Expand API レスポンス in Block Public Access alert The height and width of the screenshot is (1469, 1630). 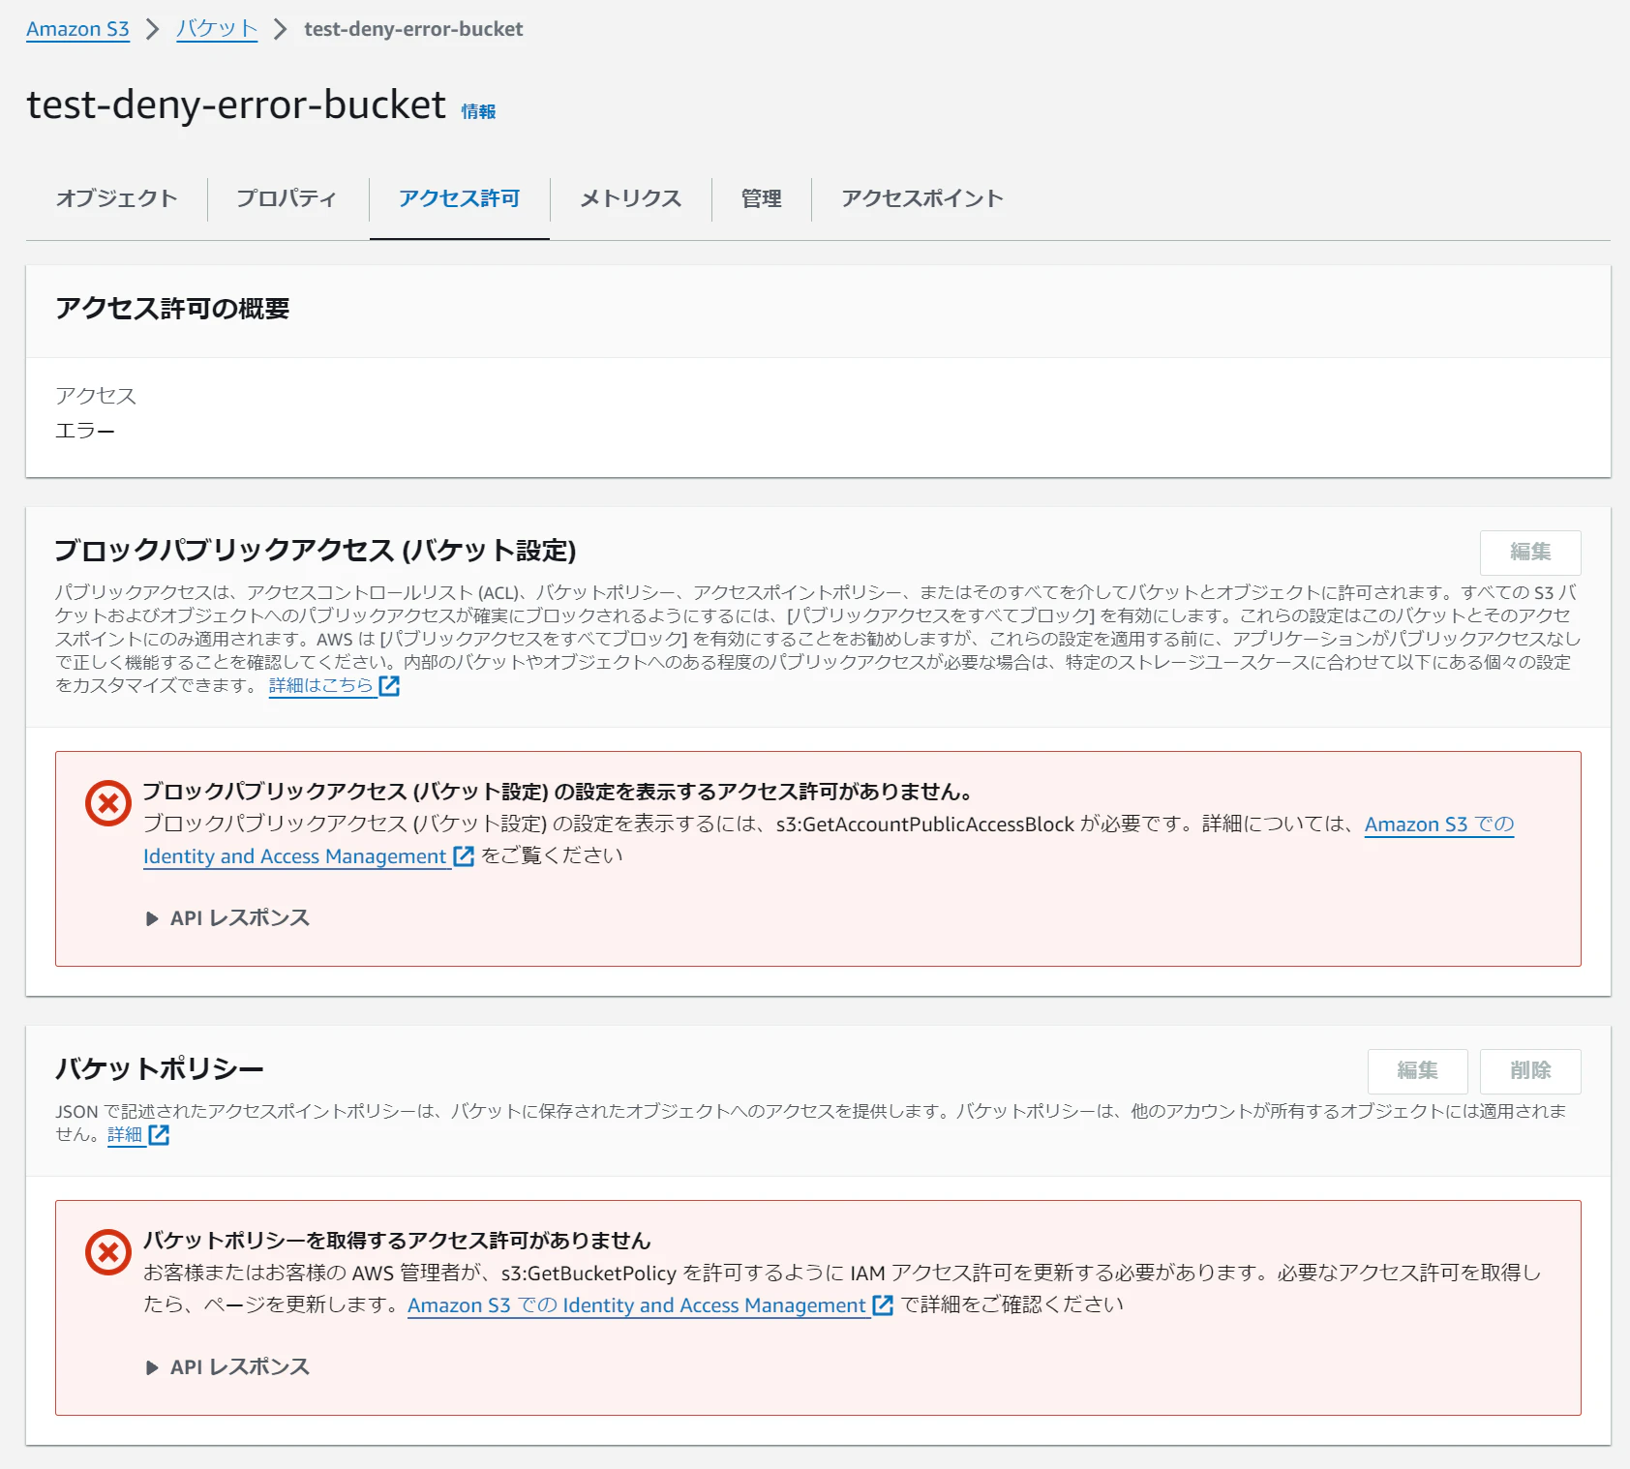227,918
